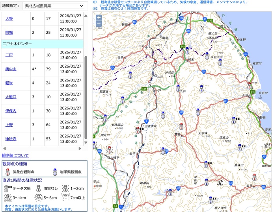Screen dimensions: 272x212
Task: Open the 地域指定 region dropdown
Action: pyautogui.click(x=54, y=6)
